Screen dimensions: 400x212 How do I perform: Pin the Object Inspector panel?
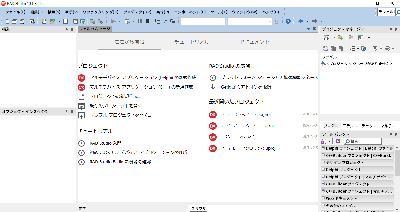pyautogui.click(x=67, y=111)
